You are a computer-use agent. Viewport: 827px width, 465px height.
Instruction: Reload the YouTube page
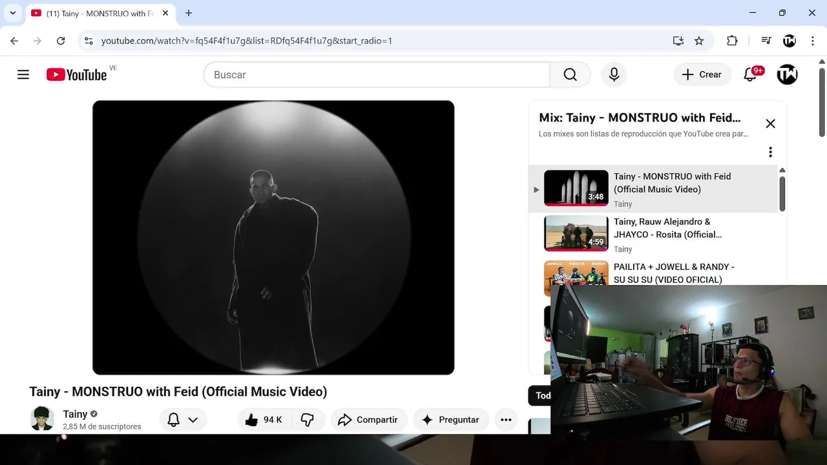pos(61,41)
